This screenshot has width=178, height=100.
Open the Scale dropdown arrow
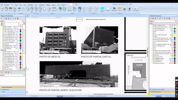point(49,12)
